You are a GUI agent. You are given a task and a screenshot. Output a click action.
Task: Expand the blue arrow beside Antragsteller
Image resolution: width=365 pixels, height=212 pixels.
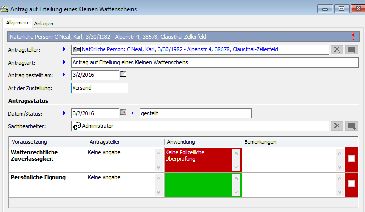point(64,49)
